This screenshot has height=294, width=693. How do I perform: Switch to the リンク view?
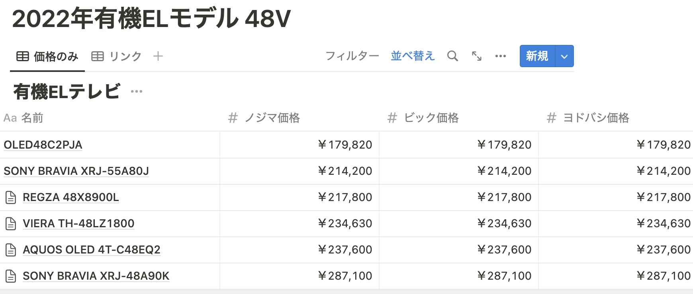pyautogui.click(x=125, y=56)
